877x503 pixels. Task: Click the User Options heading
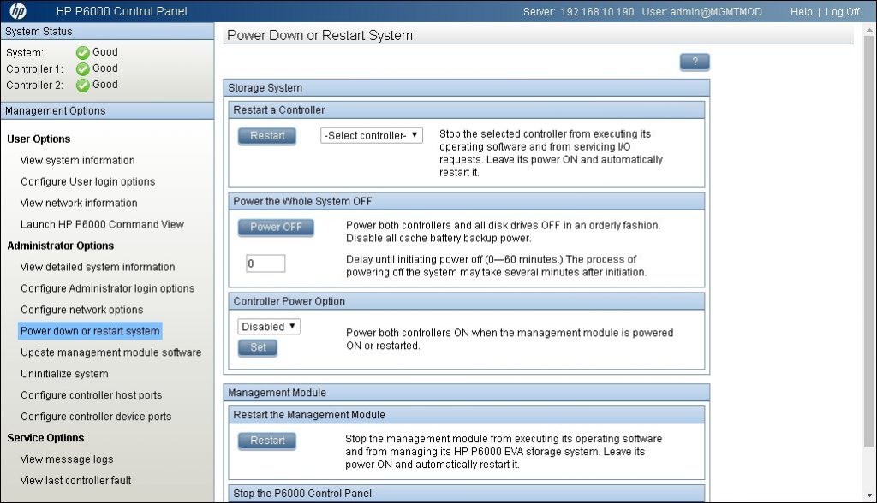click(x=39, y=139)
